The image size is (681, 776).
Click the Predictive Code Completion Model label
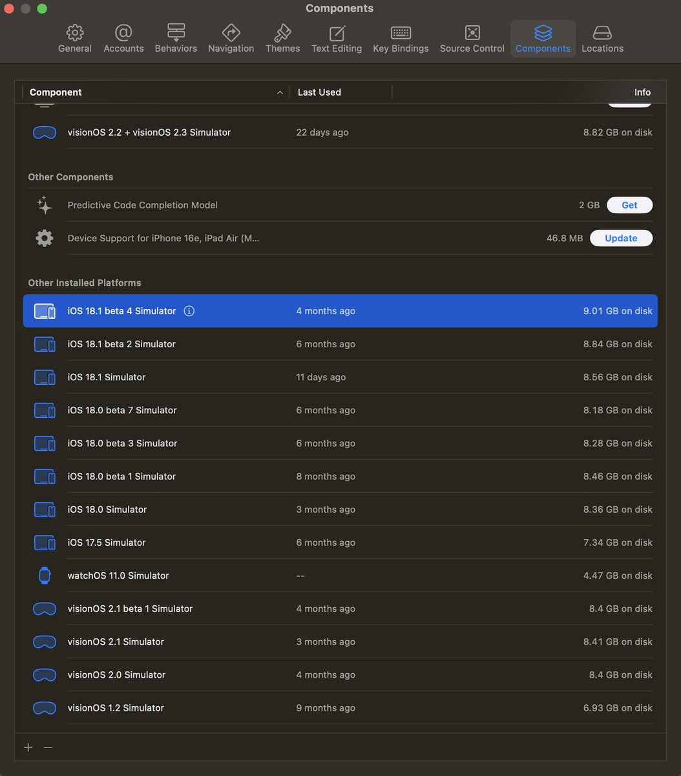click(x=143, y=205)
